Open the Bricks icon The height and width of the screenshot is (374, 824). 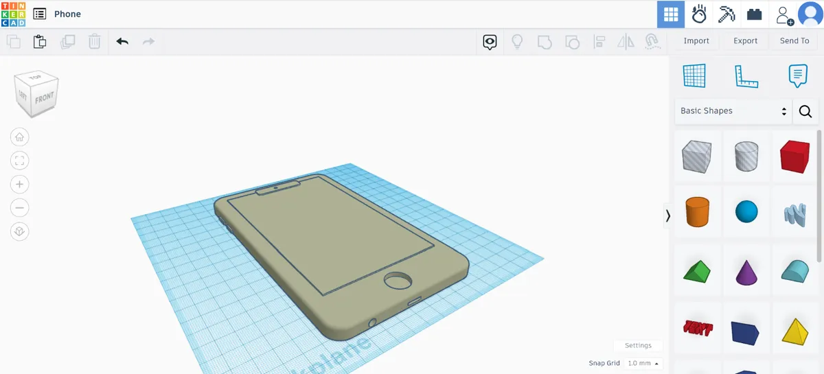tap(755, 14)
